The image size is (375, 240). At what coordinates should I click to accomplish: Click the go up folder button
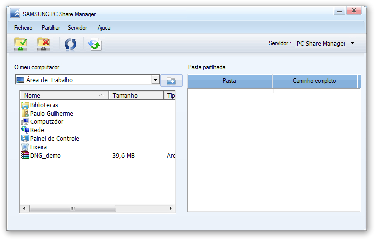171,80
